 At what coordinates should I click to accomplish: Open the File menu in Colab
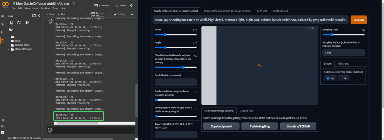click(13, 8)
